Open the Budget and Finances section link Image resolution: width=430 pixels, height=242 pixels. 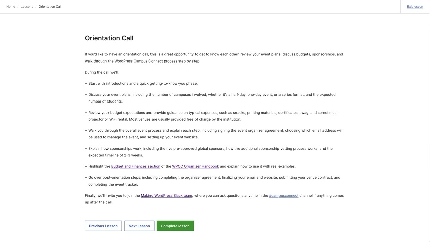(135, 166)
